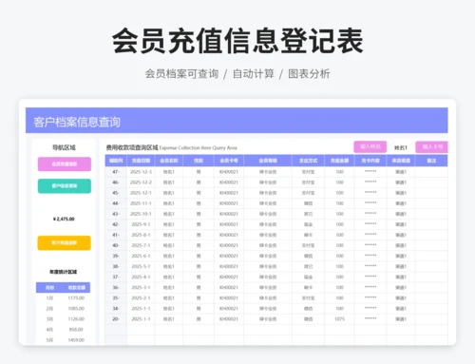Select the ¥2,475.00 total amount cell
Viewport: 475px width, 364px height.
coord(64,219)
